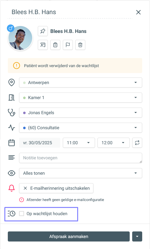Click the calendar icon beside the date
The width and height of the screenshot is (150, 249).
pos(12,143)
